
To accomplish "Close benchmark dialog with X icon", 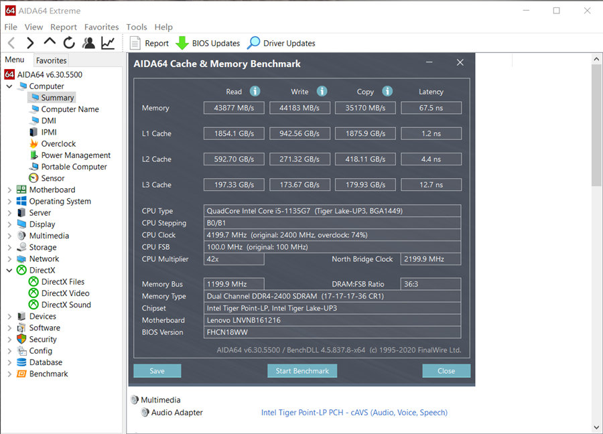I will (x=460, y=62).
